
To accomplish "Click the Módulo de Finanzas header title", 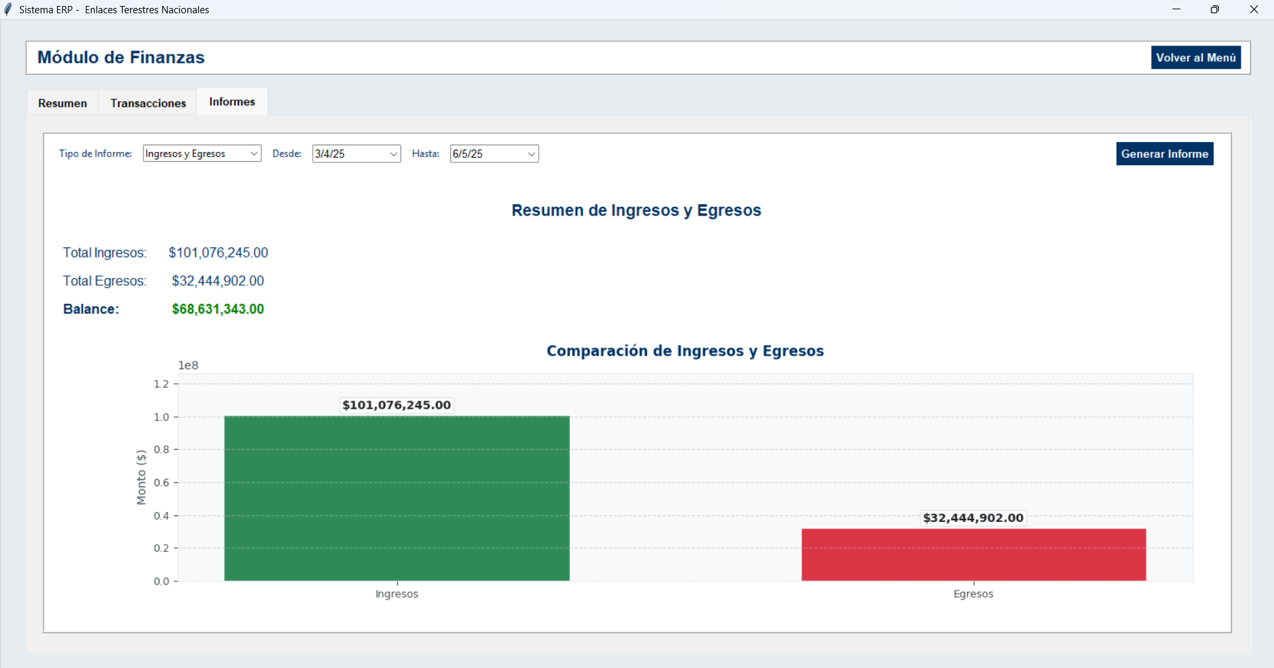I will [x=121, y=58].
